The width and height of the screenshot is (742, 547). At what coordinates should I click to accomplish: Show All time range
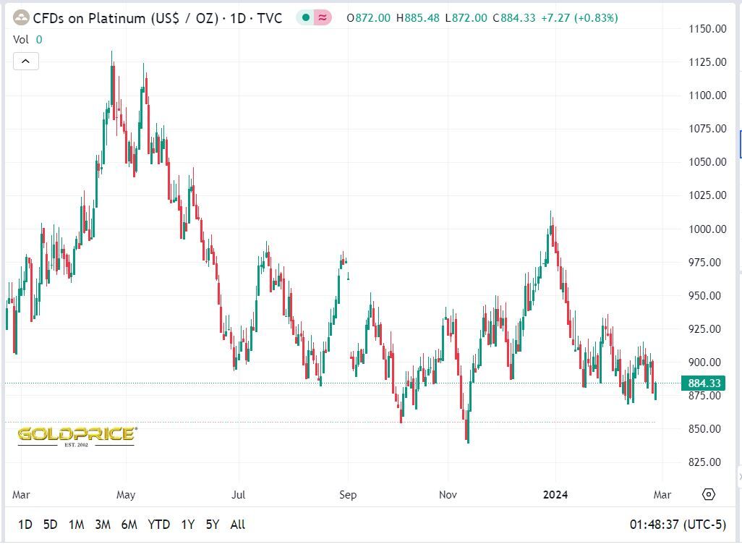click(237, 525)
